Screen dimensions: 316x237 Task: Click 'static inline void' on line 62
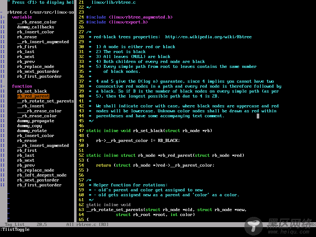108,205
